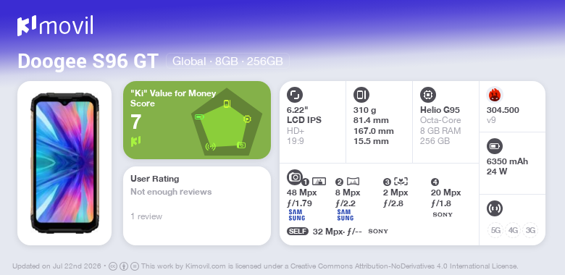The image size is (565, 275).
Task: Click the Helio G95 processor chip icon
Action: tap(428, 95)
